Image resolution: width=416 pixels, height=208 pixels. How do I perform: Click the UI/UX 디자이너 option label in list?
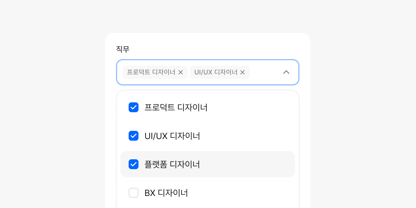(x=172, y=136)
